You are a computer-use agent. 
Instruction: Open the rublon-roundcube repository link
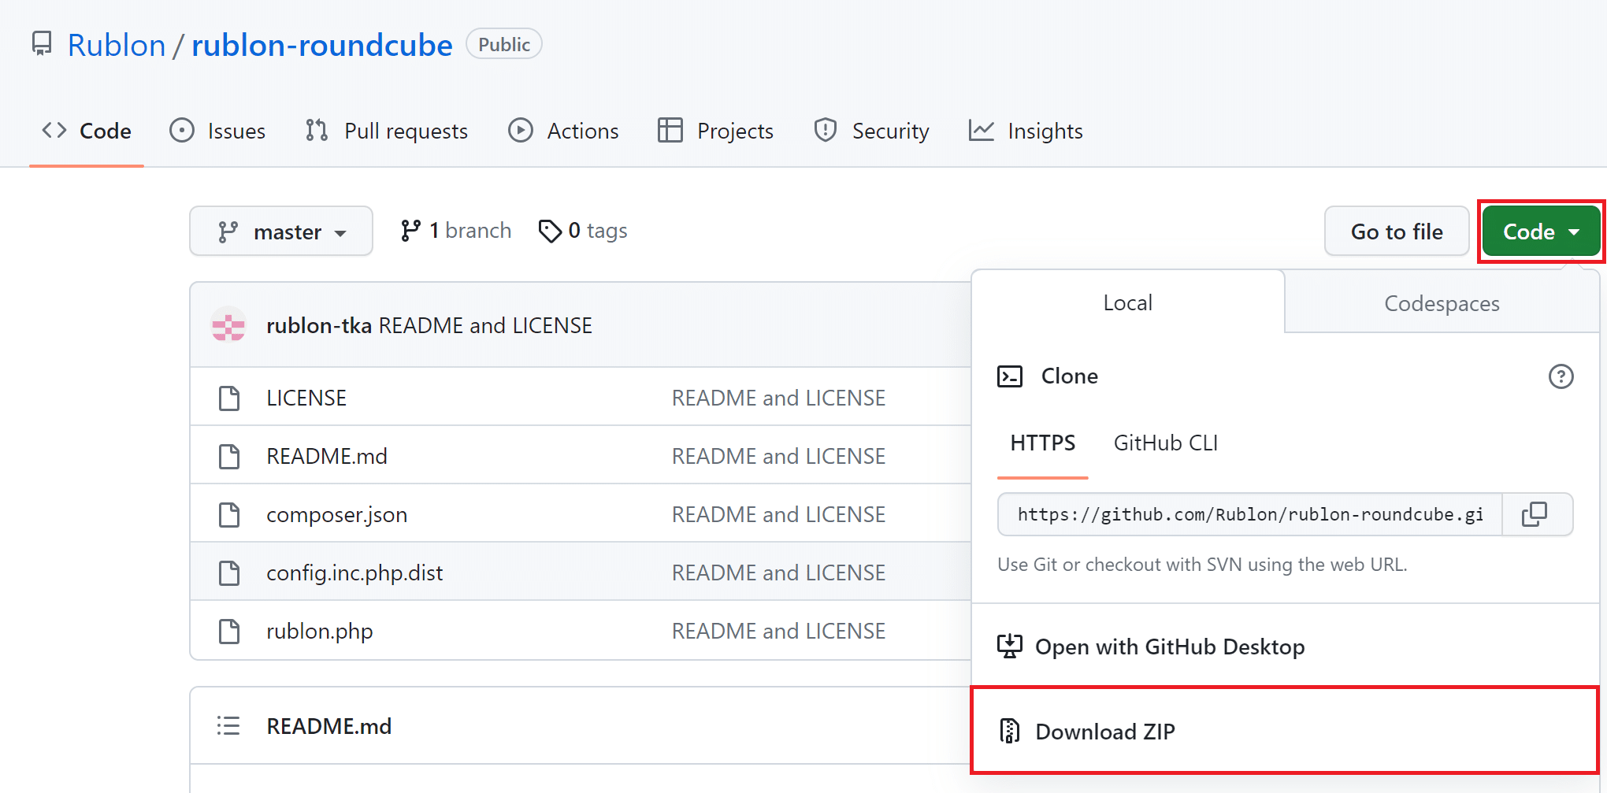point(321,46)
